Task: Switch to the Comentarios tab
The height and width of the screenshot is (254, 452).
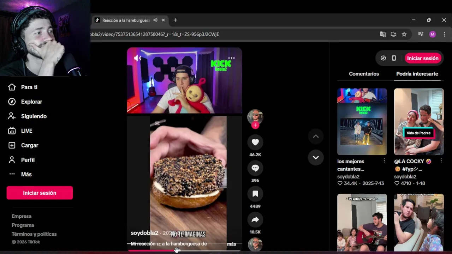Action: (364, 74)
